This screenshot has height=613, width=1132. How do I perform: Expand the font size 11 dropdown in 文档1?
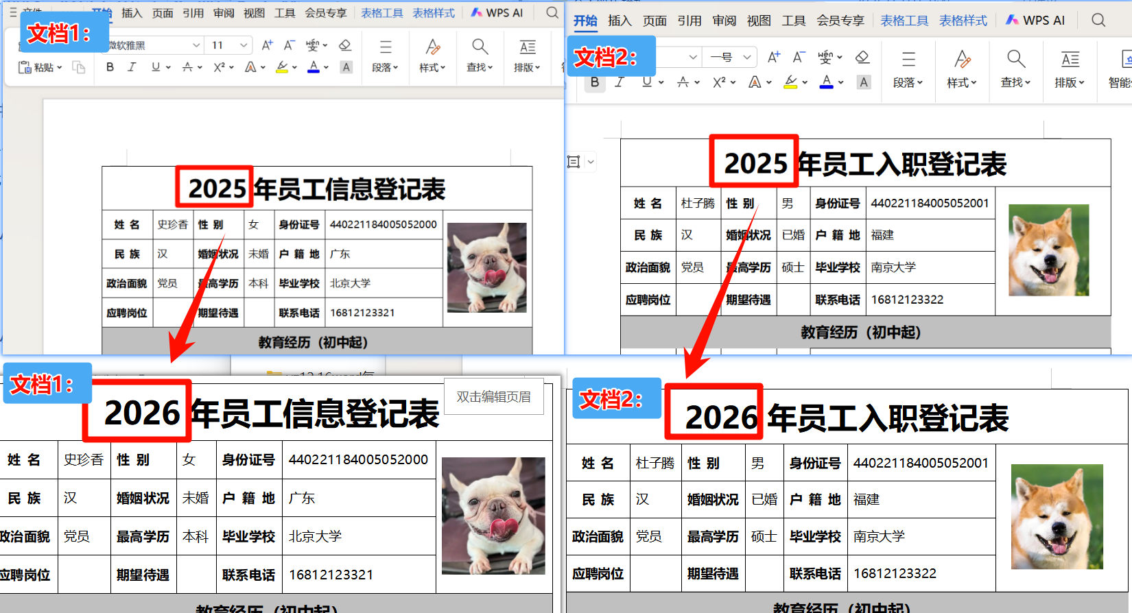point(244,45)
